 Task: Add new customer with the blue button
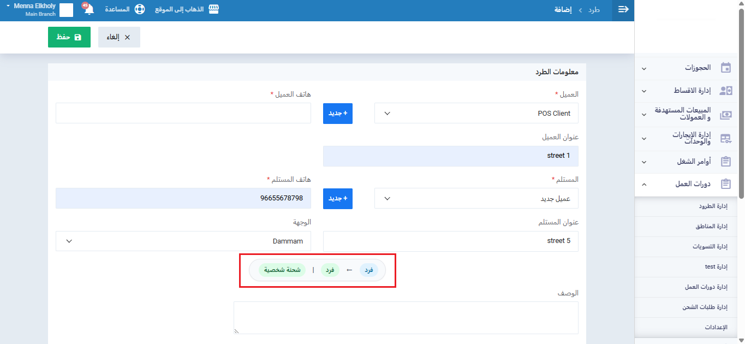tap(337, 114)
